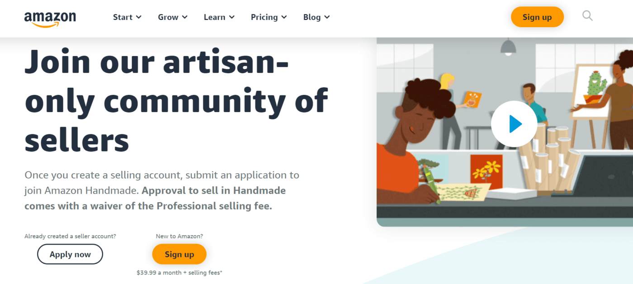
Task: Play the Amazon Handmade video
Action: [x=514, y=124]
